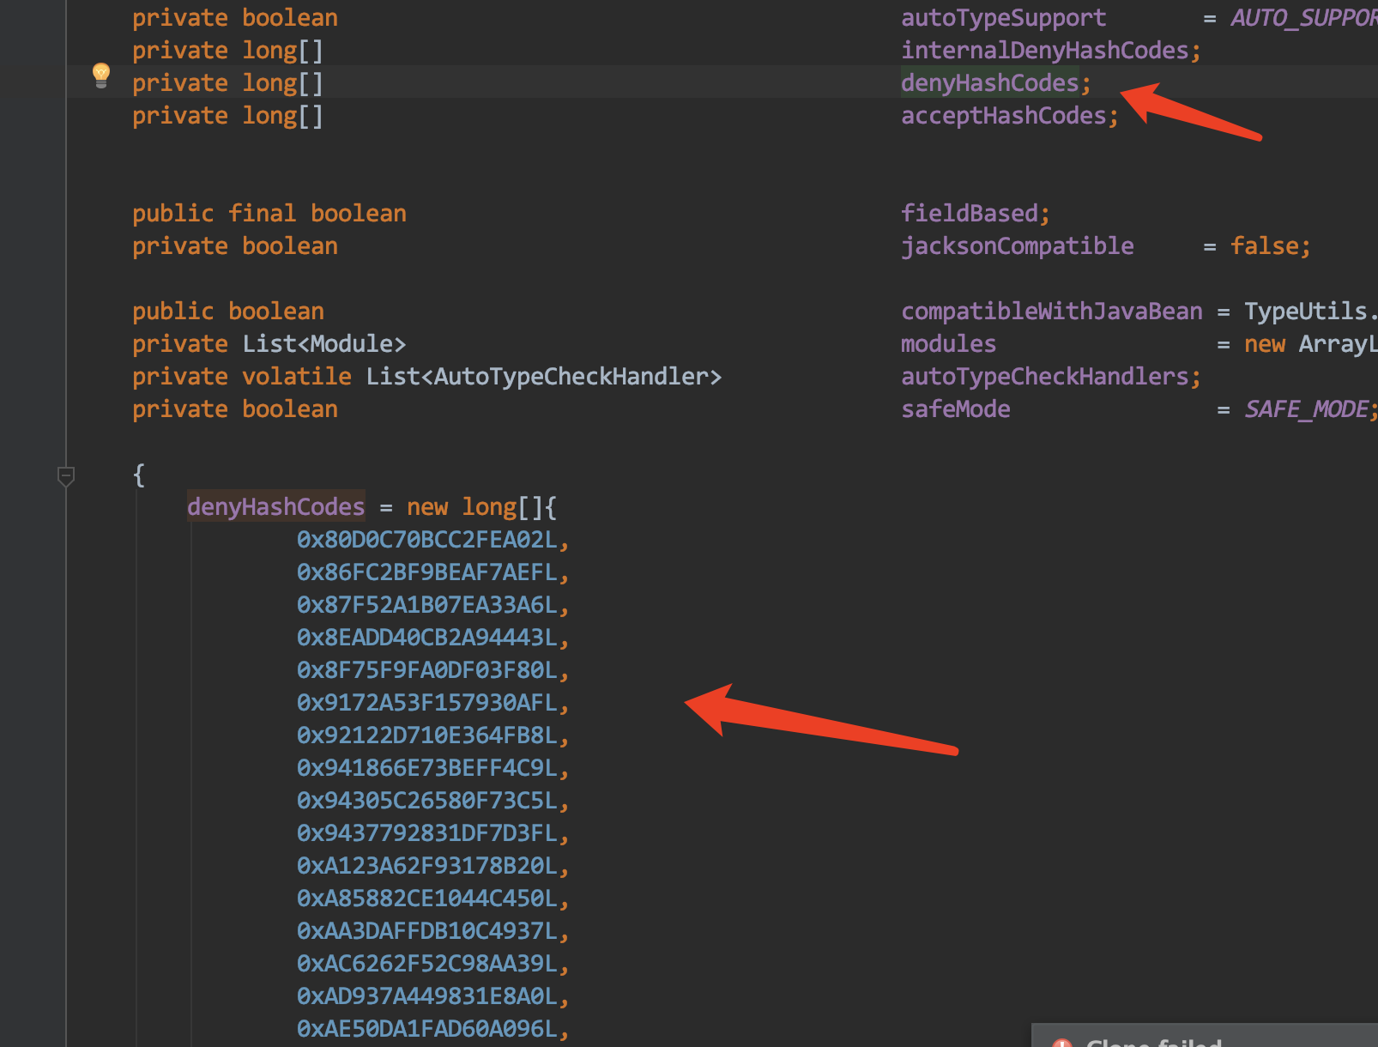Click hash value 0xA123A62F93178B20L
Image resolution: width=1378 pixels, height=1047 pixels.
pos(426,866)
